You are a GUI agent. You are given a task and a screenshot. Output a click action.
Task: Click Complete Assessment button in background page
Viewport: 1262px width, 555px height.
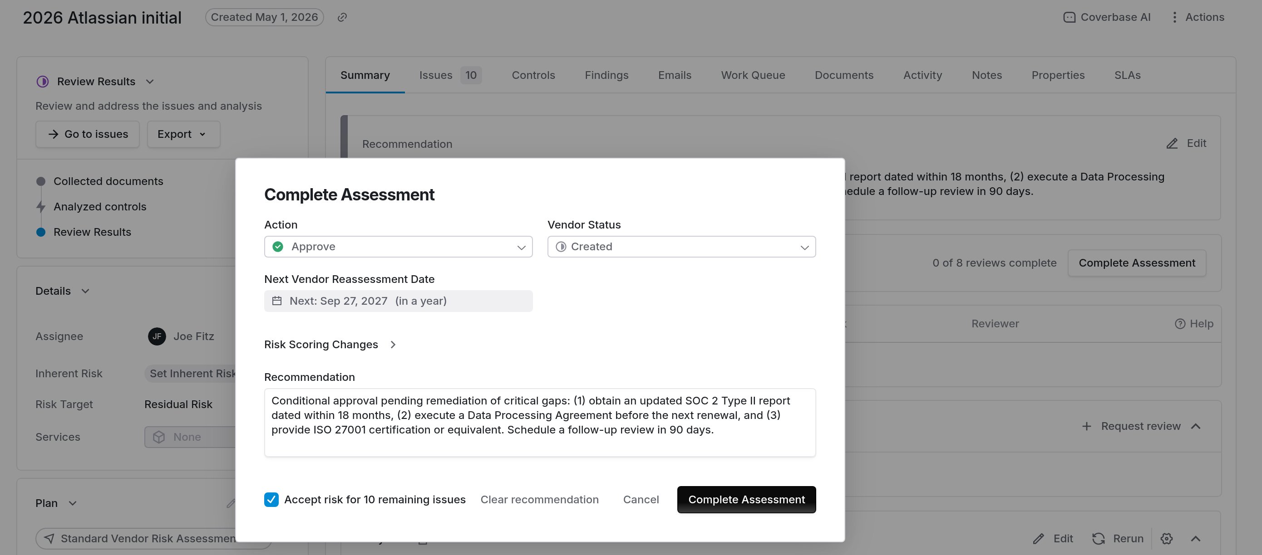1137,263
